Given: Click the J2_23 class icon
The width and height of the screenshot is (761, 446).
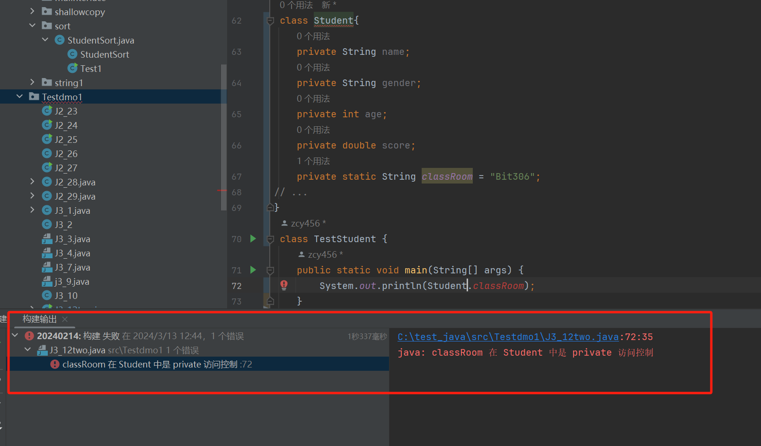Looking at the screenshot, I should point(47,111).
